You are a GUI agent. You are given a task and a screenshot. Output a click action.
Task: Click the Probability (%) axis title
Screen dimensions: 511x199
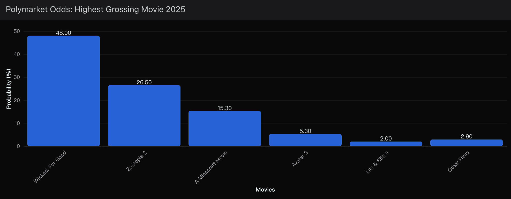[9, 89]
